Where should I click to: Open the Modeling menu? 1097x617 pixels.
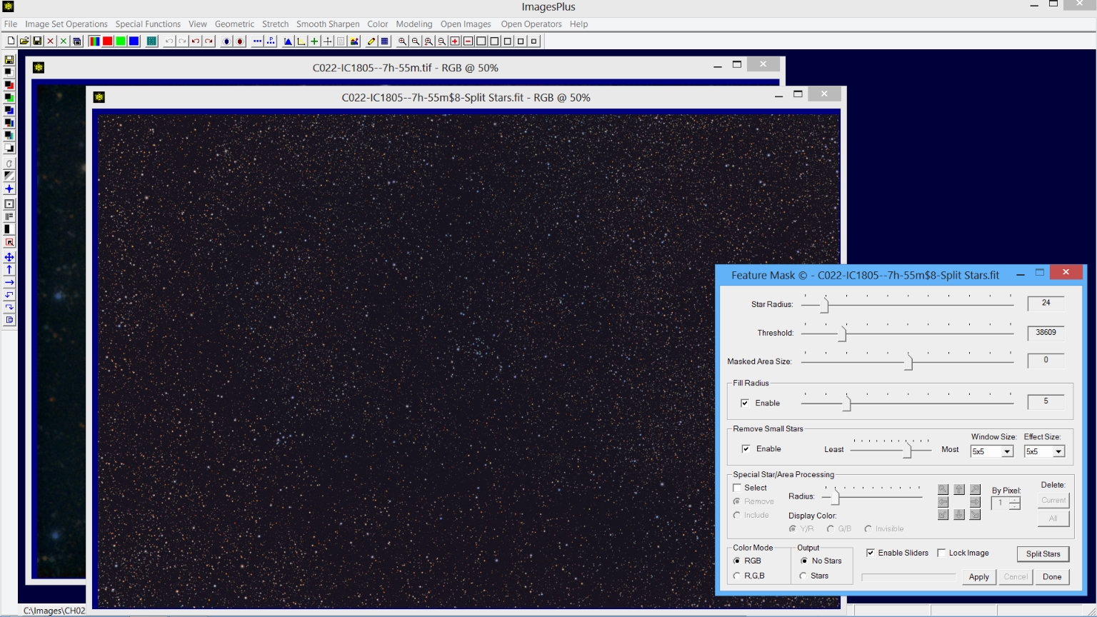point(414,24)
